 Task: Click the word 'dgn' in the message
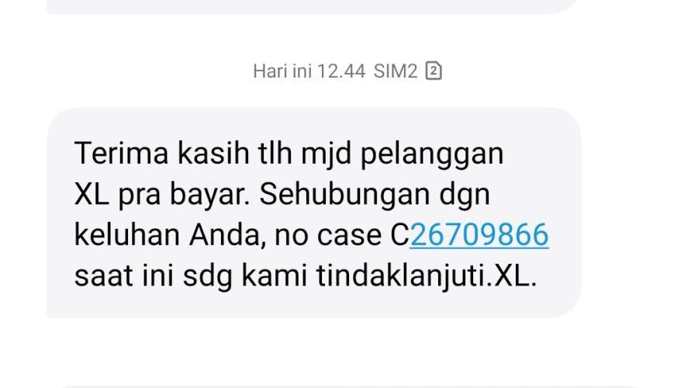465,195
